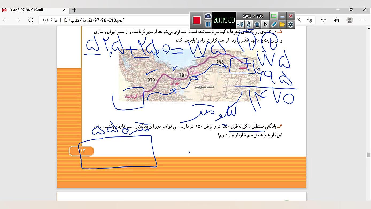The height and width of the screenshot is (209, 371).
Task: Go back to the previous page
Action: [5, 20]
